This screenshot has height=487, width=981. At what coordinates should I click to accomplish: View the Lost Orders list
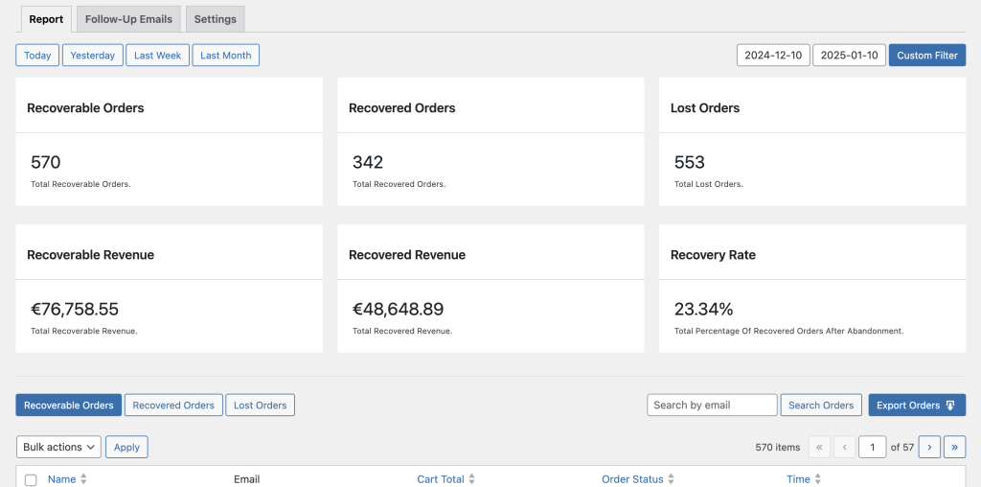click(x=260, y=406)
